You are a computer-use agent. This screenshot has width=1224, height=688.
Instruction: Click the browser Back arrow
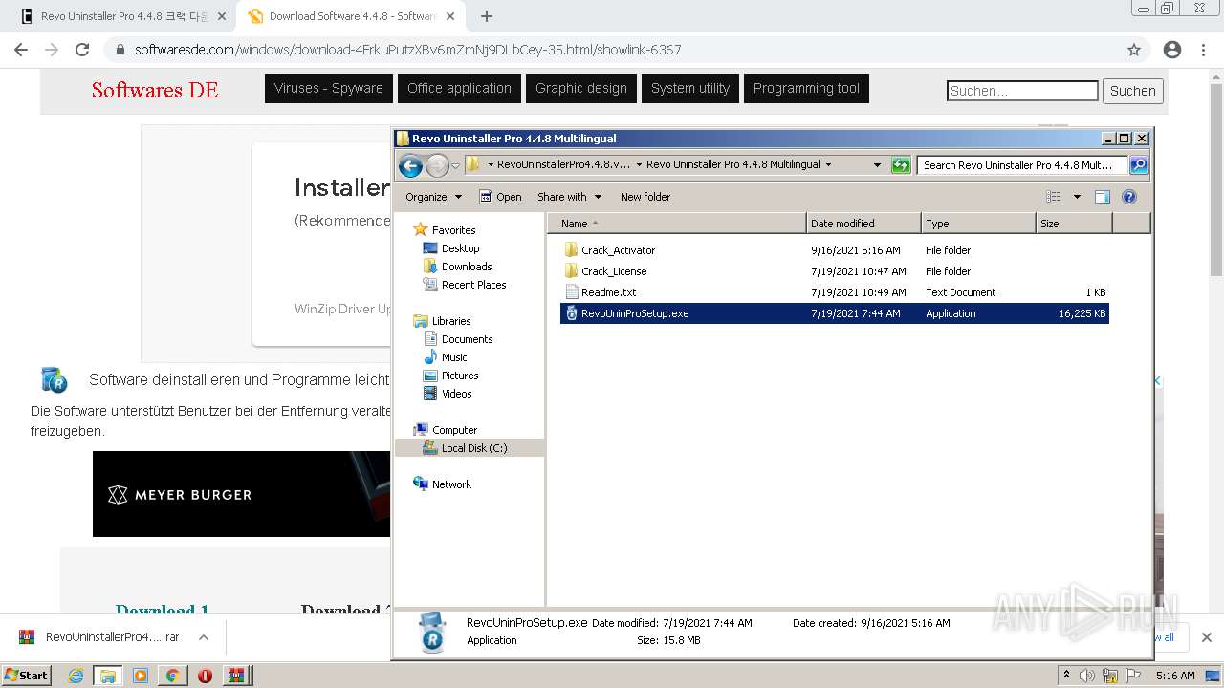(21, 50)
